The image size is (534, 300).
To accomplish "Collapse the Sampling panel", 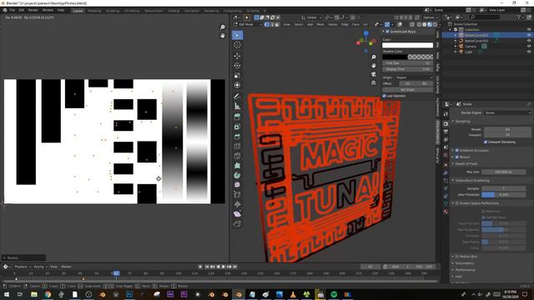I will coord(463,122).
